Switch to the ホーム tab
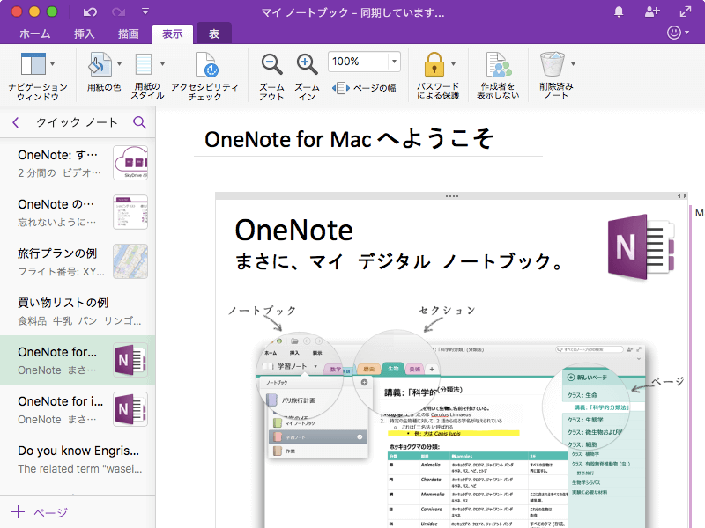The image size is (705, 528). [x=34, y=33]
